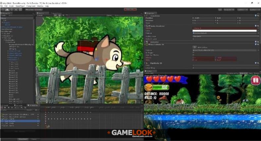Click the pause button in the Game view

pyautogui.click(x=256, y=80)
